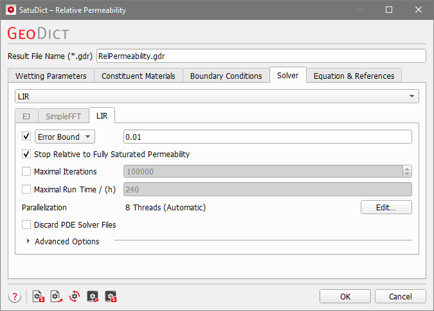Screen dimensions: 434x311
Task: Open the Equation & References tab
Action: coord(354,76)
